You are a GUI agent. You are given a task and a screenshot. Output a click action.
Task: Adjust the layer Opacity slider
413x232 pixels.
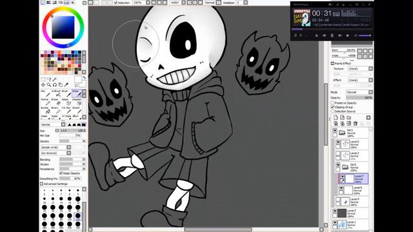point(359,97)
